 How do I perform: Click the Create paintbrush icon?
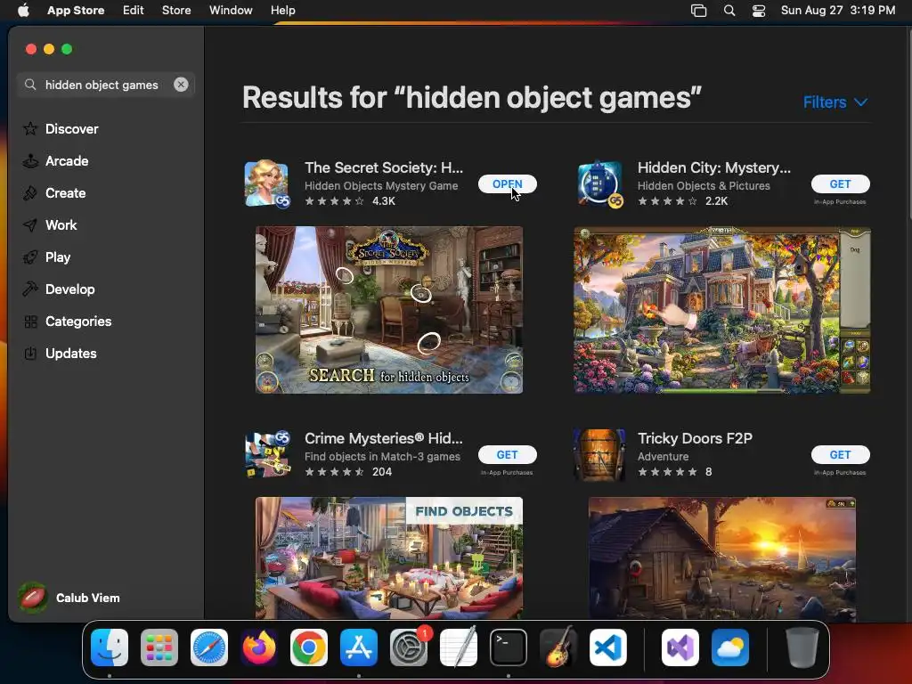(x=30, y=193)
